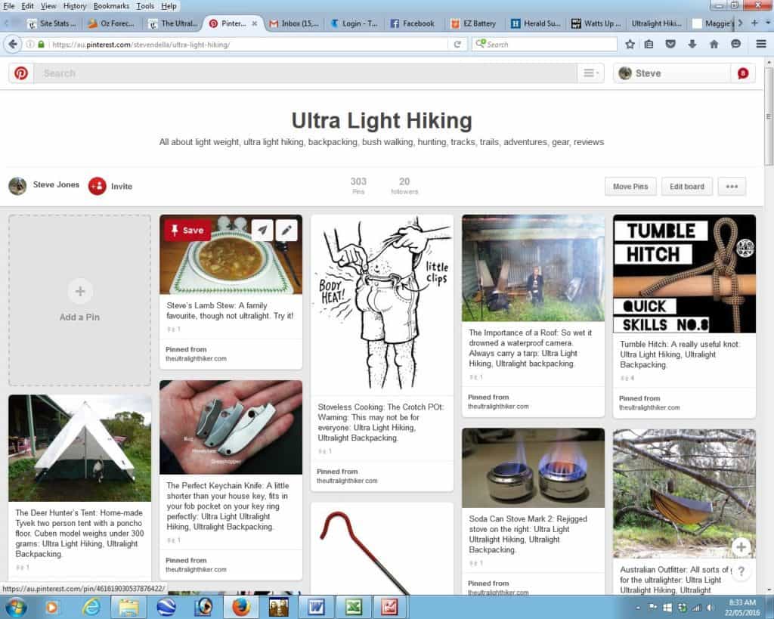The height and width of the screenshot is (619, 774).
Task: Open Firefox hamburger menu
Action: pos(760,45)
